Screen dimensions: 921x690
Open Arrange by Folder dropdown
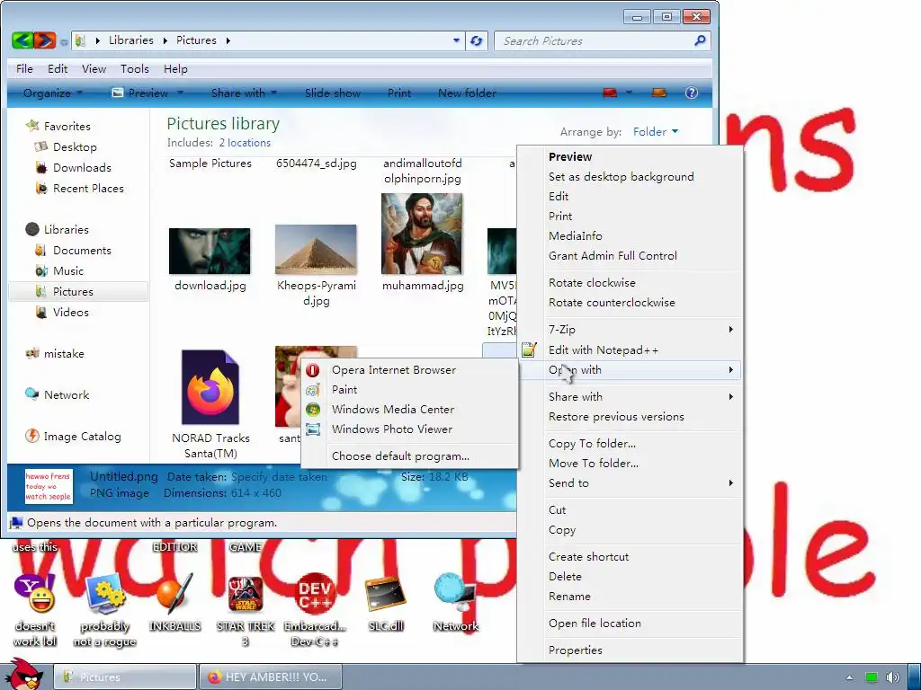[x=656, y=131]
